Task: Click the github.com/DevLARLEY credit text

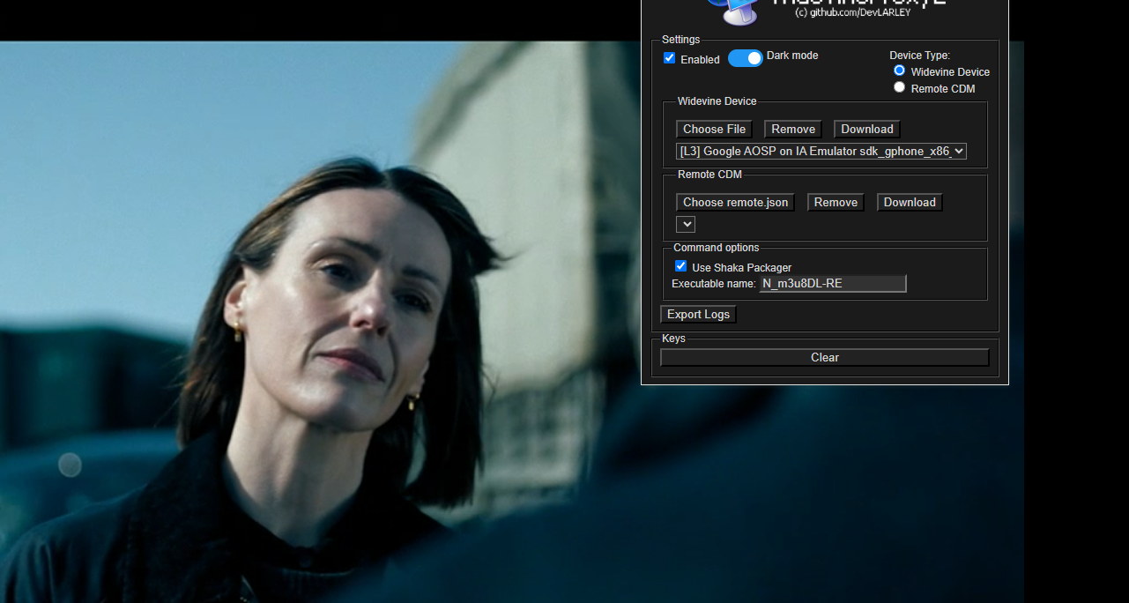Action: 852,12
